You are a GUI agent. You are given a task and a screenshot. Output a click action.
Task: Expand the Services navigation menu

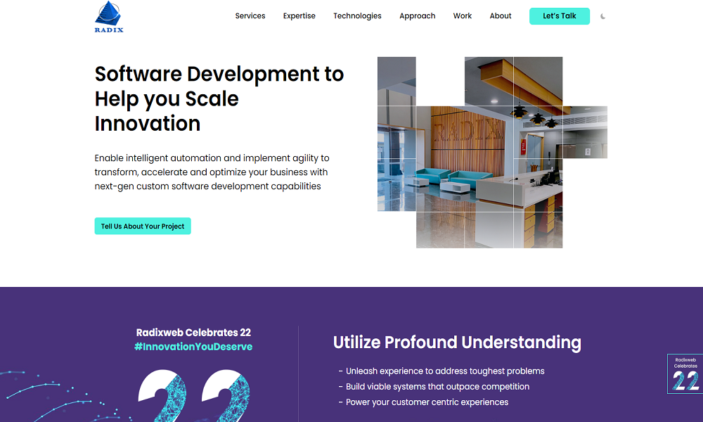click(x=250, y=16)
